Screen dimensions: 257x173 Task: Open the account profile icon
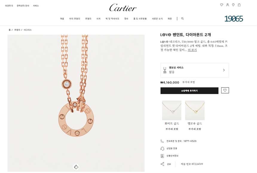227,5
